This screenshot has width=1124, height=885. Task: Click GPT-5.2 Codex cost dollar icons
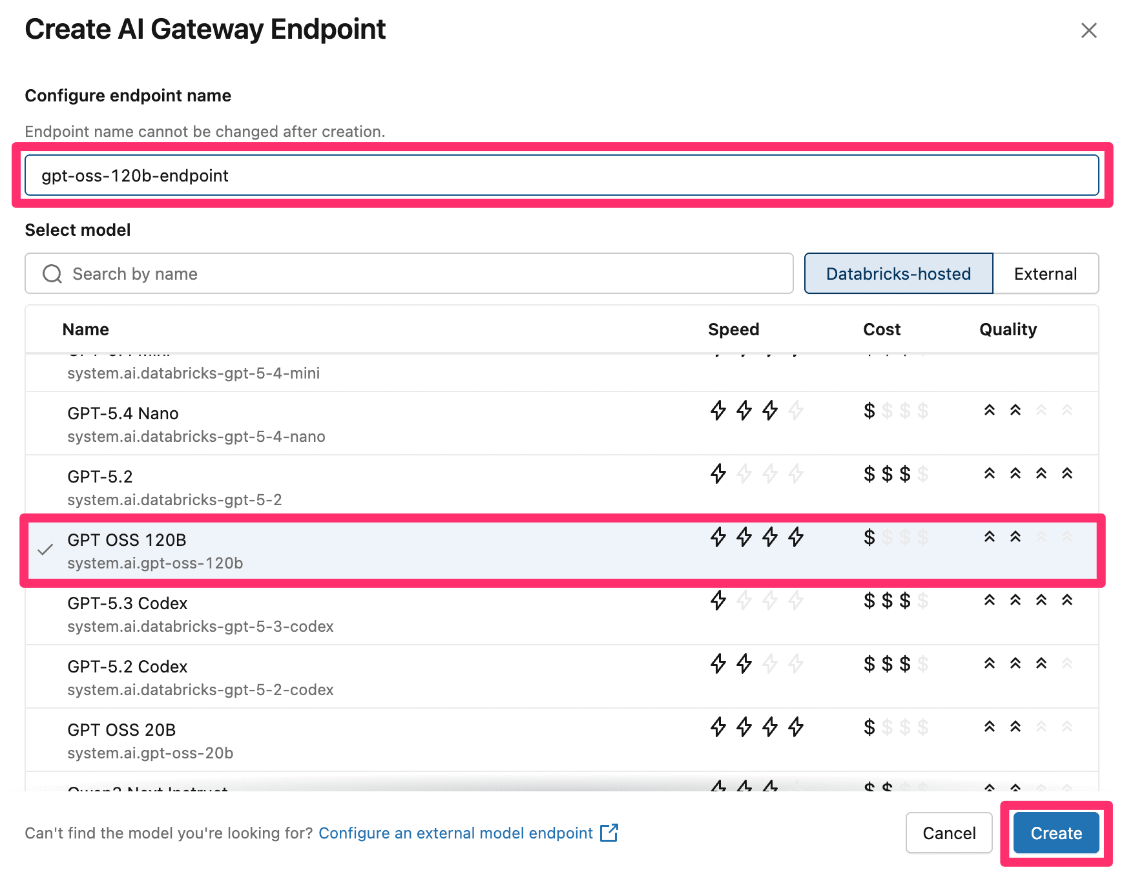[895, 664]
